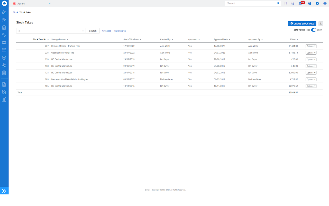Click the Stock breadcrumb link
Image resolution: width=329 pixels, height=206 pixels.
tap(15, 12)
